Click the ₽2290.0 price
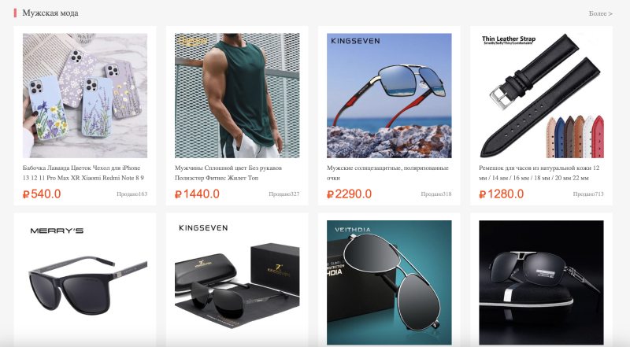Screen dimensions: 630x347 coord(349,194)
